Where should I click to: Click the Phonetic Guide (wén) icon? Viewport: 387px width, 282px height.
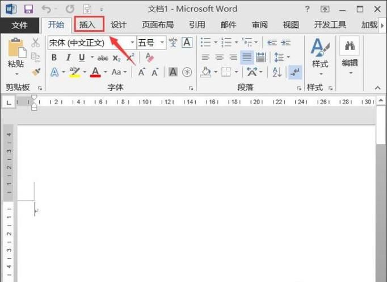click(173, 43)
